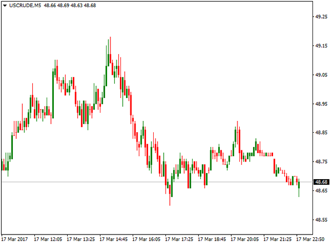
Task: Click the OHLC values 48.66 48.69 48.63 48.68
Action: click(x=70, y=6)
